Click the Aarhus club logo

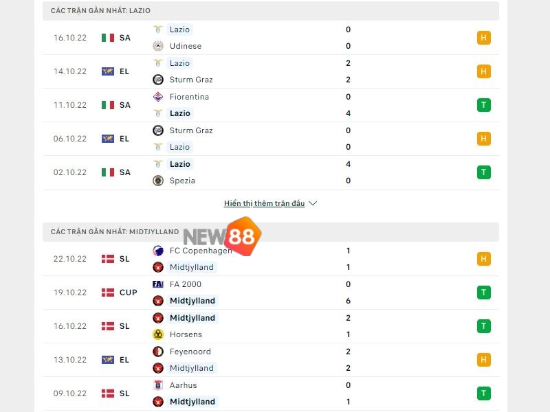coord(157,385)
